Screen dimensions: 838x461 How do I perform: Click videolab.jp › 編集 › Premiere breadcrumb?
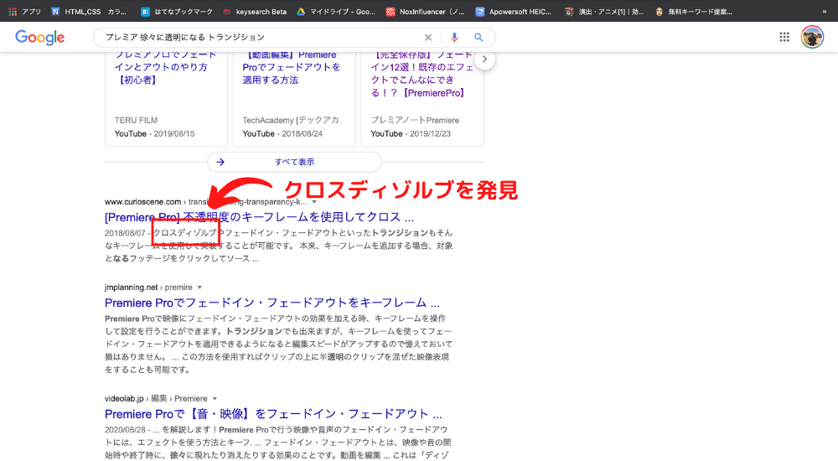pyautogui.click(x=156, y=399)
